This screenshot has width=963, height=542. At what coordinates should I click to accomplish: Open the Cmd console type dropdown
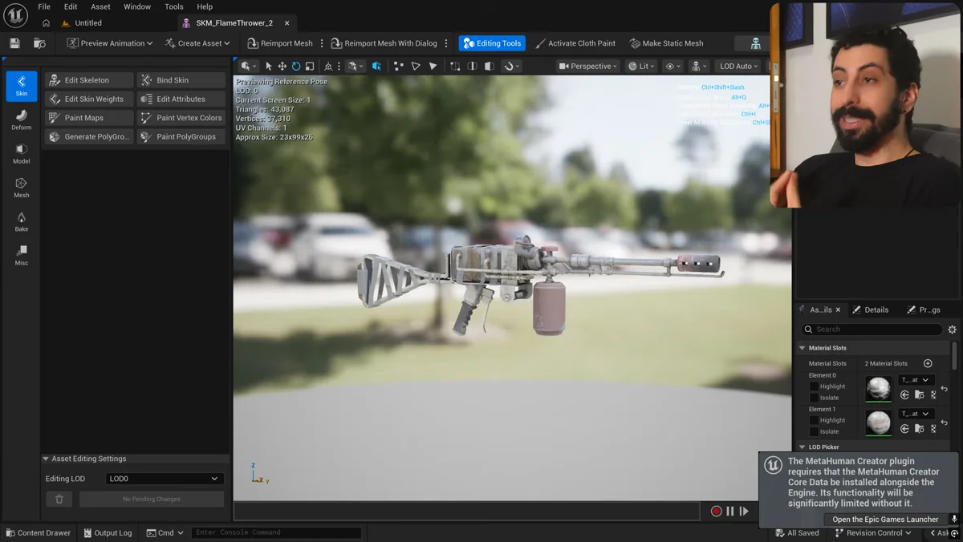[165, 532]
